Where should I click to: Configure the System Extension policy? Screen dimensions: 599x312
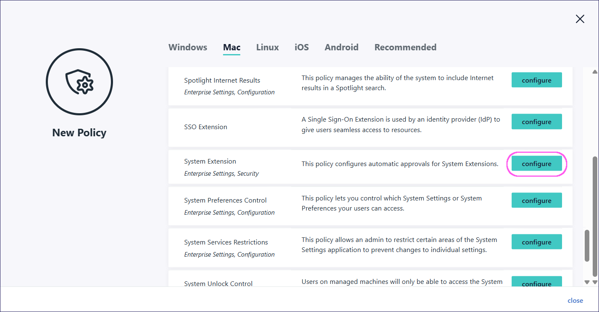coord(536,164)
